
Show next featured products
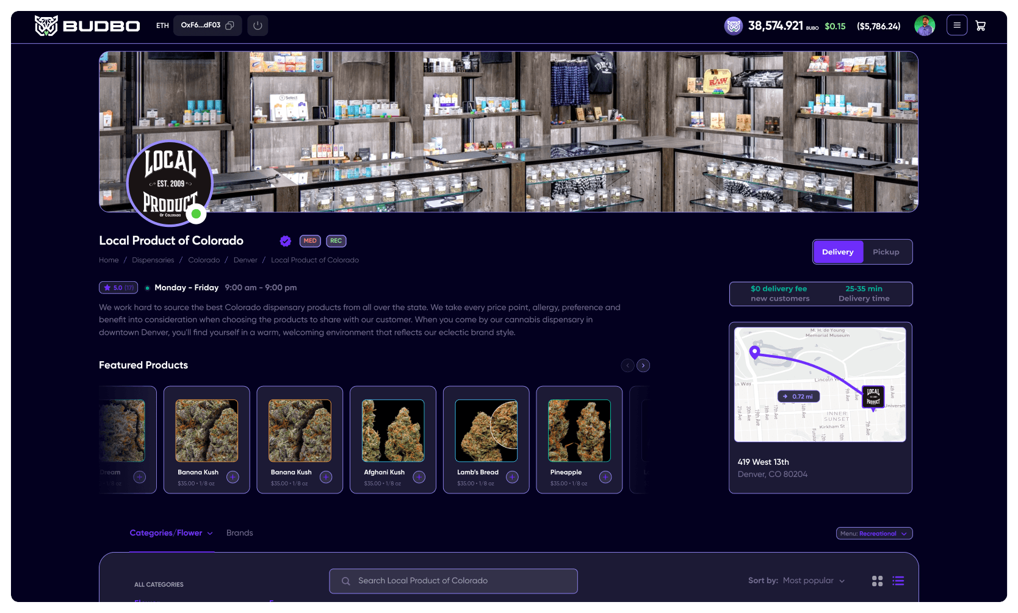coord(643,365)
